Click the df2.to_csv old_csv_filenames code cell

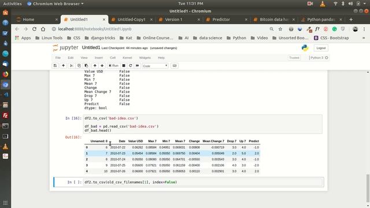pos(202,183)
